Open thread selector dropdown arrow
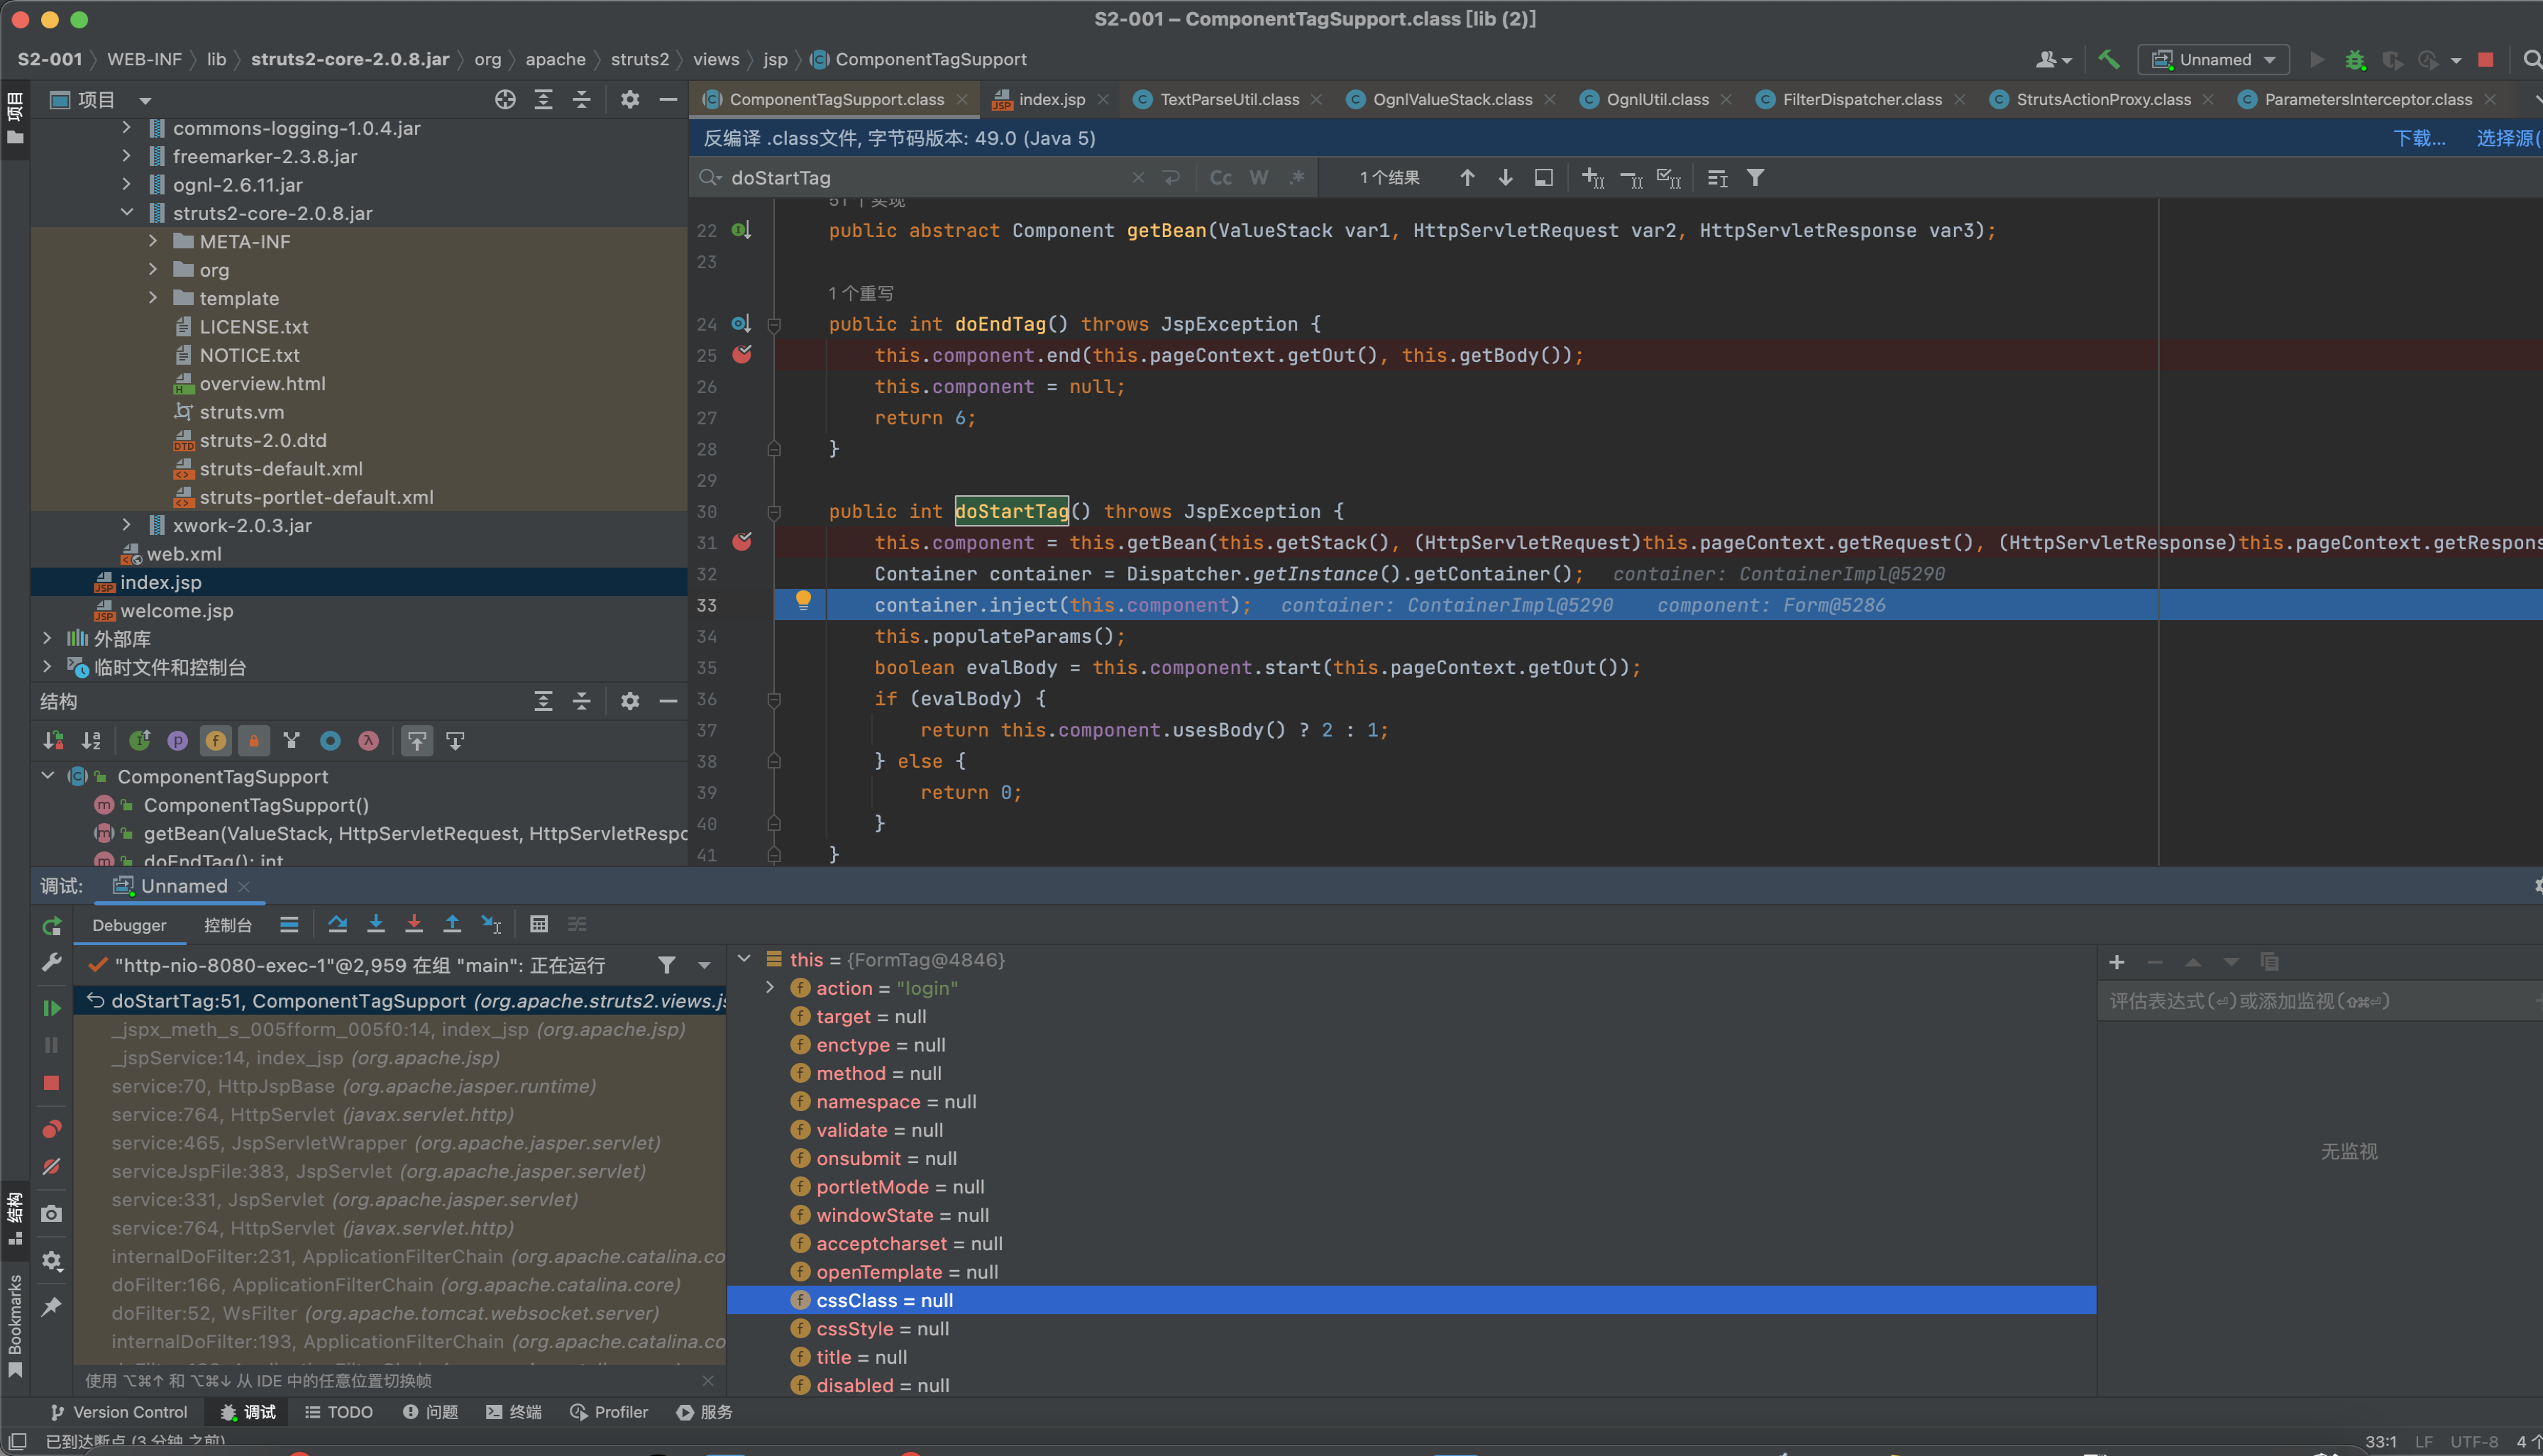This screenshot has width=2543, height=1456. click(x=705, y=966)
